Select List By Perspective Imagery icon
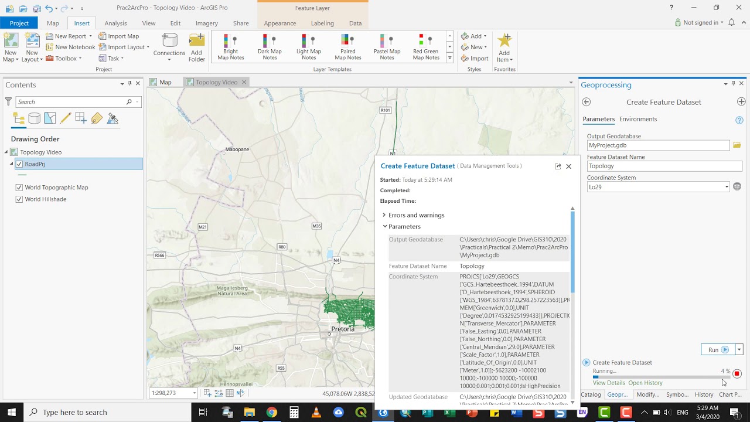Viewport: 750px width, 422px height. 112,119
